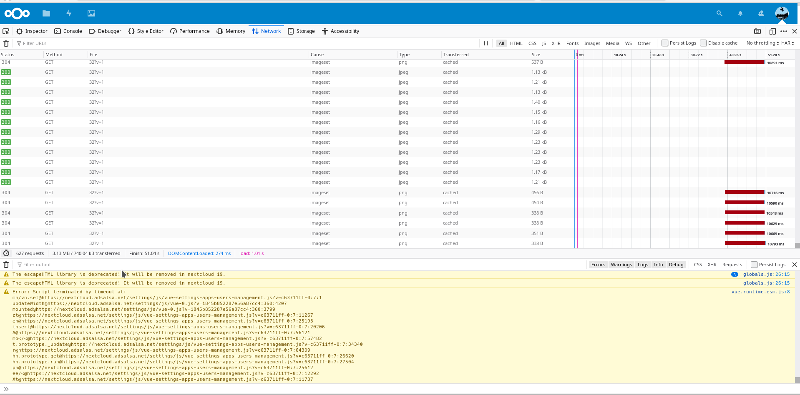Viewport: 800px width, 395px height.
Task: Open Nextcloud unified search magnifier
Action: 719,13
